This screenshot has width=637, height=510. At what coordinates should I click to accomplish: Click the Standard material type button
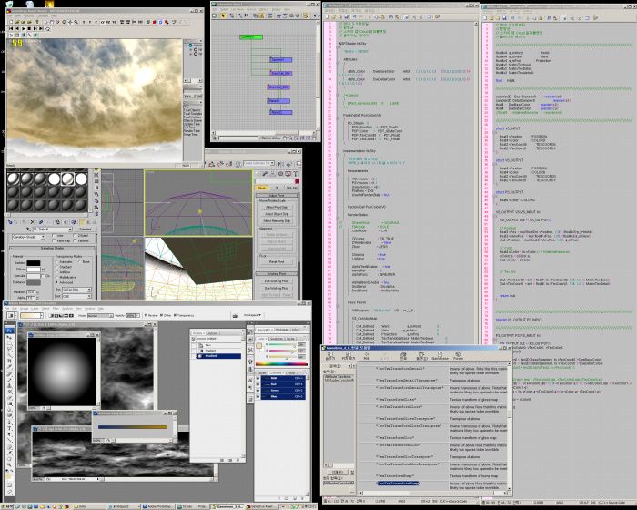[86, 229]
